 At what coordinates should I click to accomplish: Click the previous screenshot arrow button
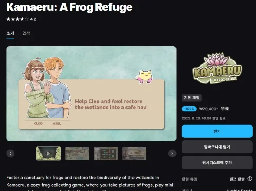coord(10,153)
